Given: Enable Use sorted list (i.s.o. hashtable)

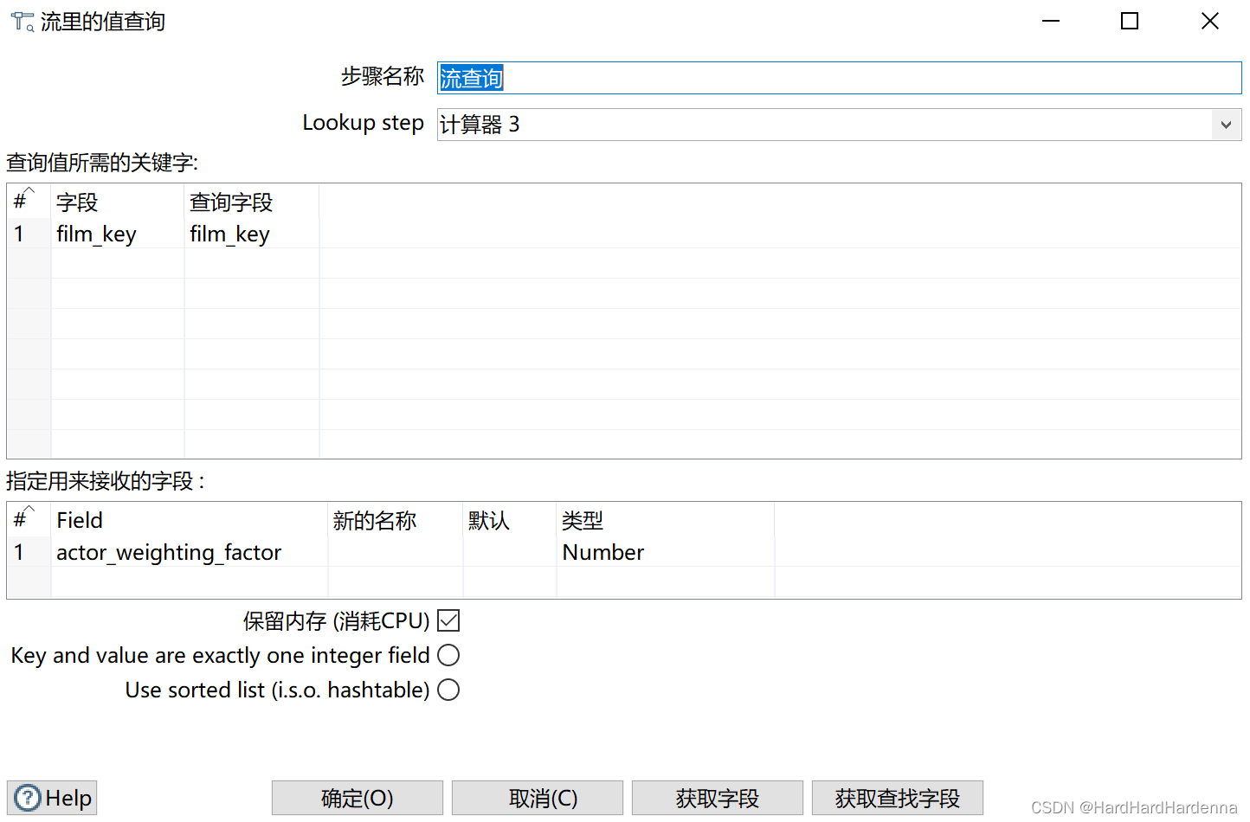Looking at the screenshot, I should (448, 690).
